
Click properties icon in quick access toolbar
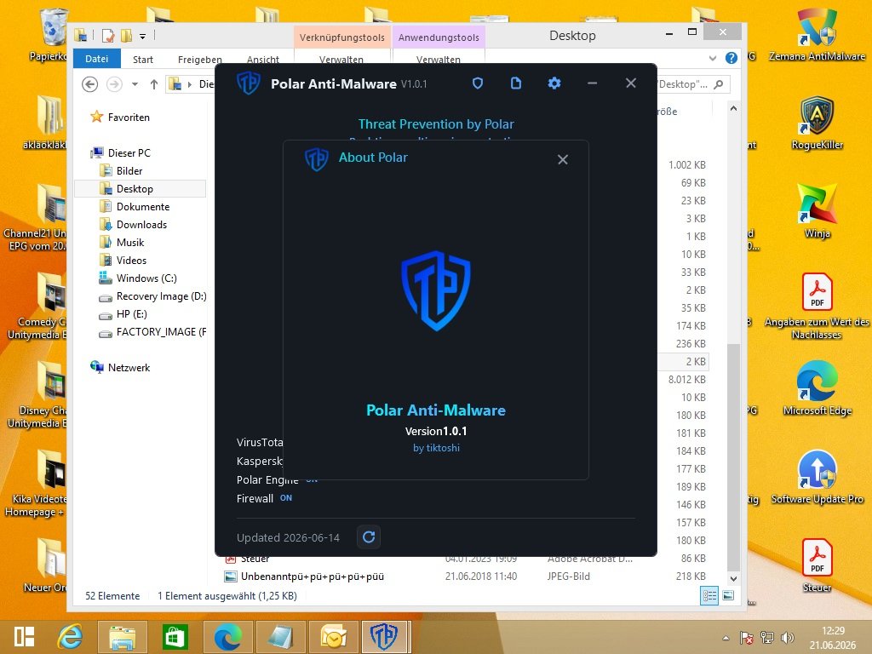108,36
